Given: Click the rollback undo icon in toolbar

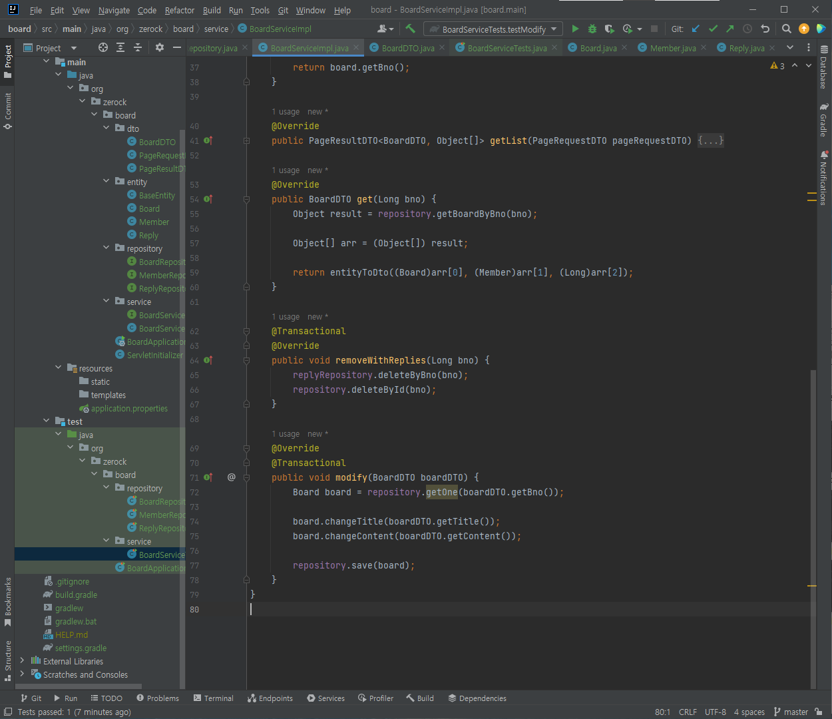Looking at the screenshot, I should click(765, 29).
